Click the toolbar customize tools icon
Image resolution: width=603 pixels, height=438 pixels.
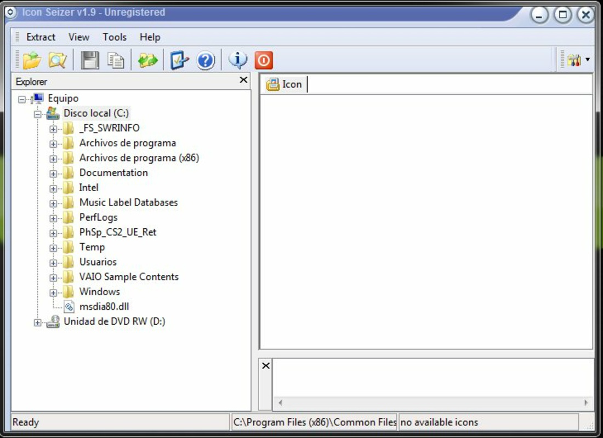574,60
